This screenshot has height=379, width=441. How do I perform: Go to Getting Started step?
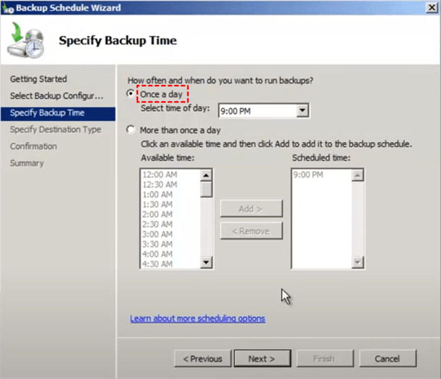click(39, 79)
